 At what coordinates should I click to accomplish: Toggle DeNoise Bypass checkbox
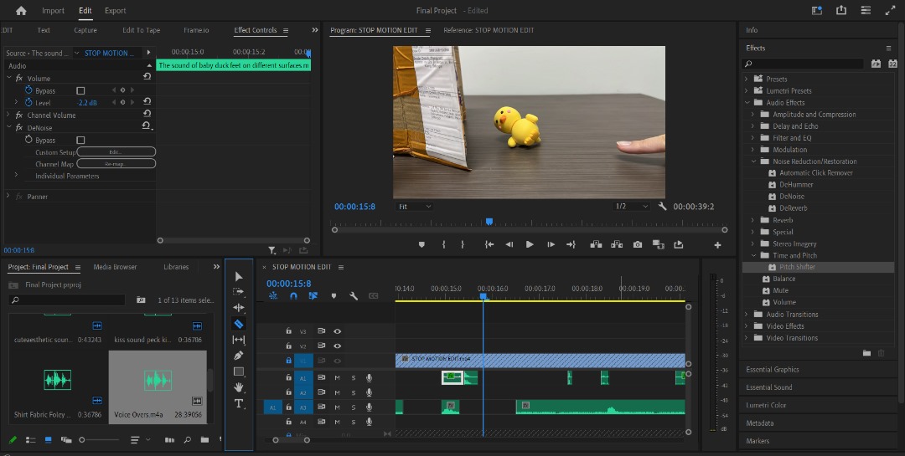point(80,140)
